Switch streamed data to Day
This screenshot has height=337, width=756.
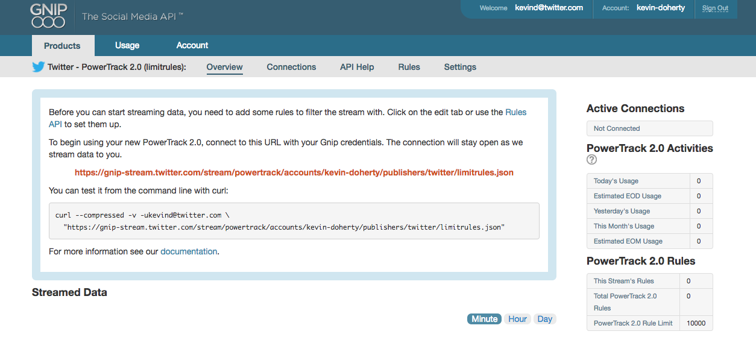tap(544, 319)
